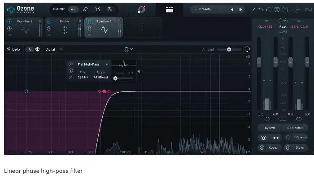Open the Master Assistant icon in header

pyautogui.click(x=142, y=9)
